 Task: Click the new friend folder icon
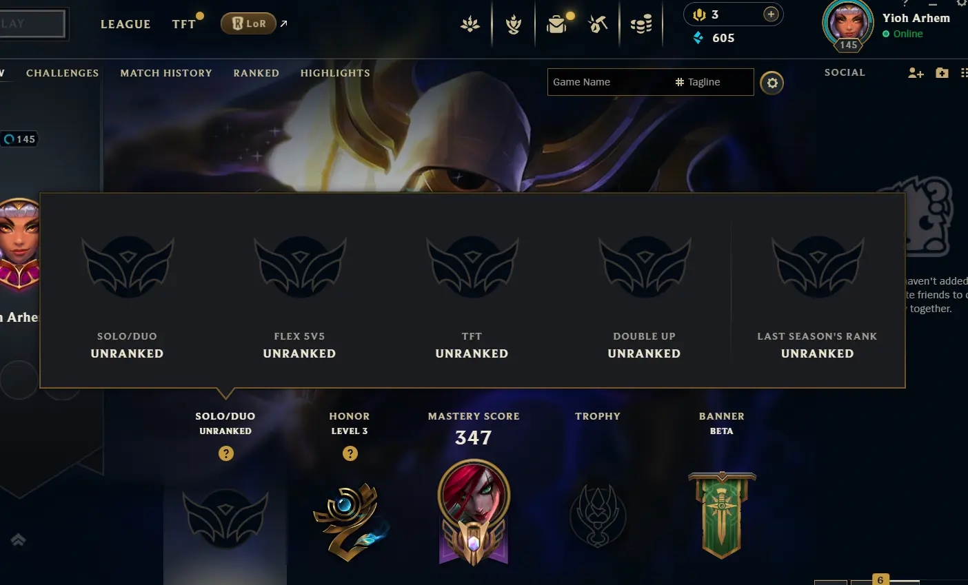click(x=942, y=73)
